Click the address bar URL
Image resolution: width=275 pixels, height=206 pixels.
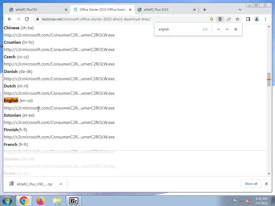[96, 19]
